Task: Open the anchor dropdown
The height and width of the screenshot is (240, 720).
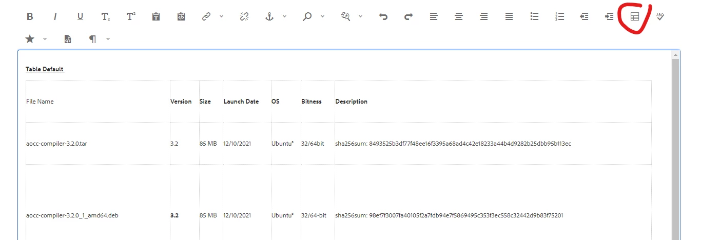Action: 284,16
